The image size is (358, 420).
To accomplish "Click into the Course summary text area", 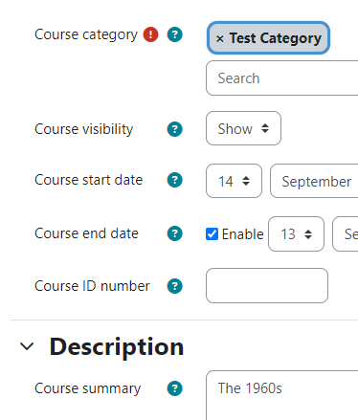I will click(282, 395).
